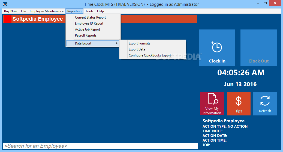This screenshot has width=283, height=152.
Task: Select Export Data
Action: tap(152, 49)
